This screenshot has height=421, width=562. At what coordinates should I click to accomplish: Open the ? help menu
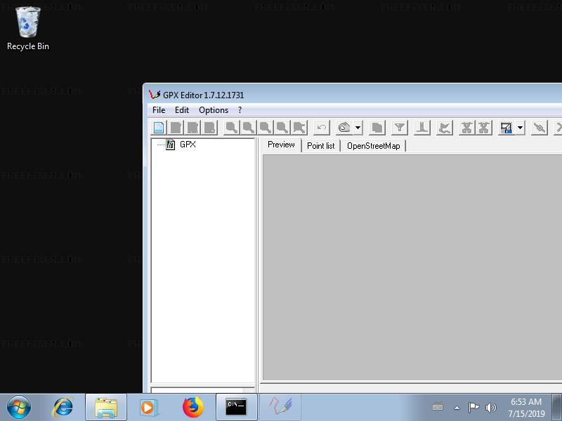[240, 110]
